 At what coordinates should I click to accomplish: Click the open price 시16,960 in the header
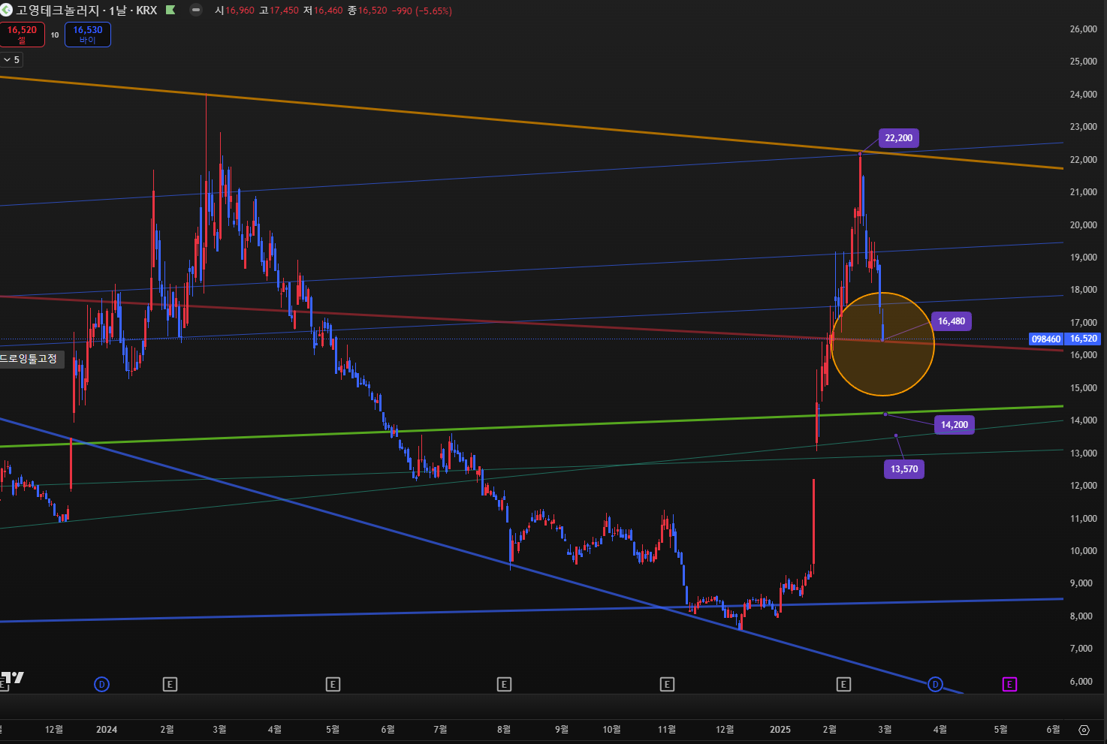pos(234,11)
